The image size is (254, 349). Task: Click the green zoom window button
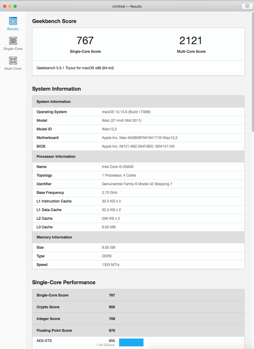15,6
